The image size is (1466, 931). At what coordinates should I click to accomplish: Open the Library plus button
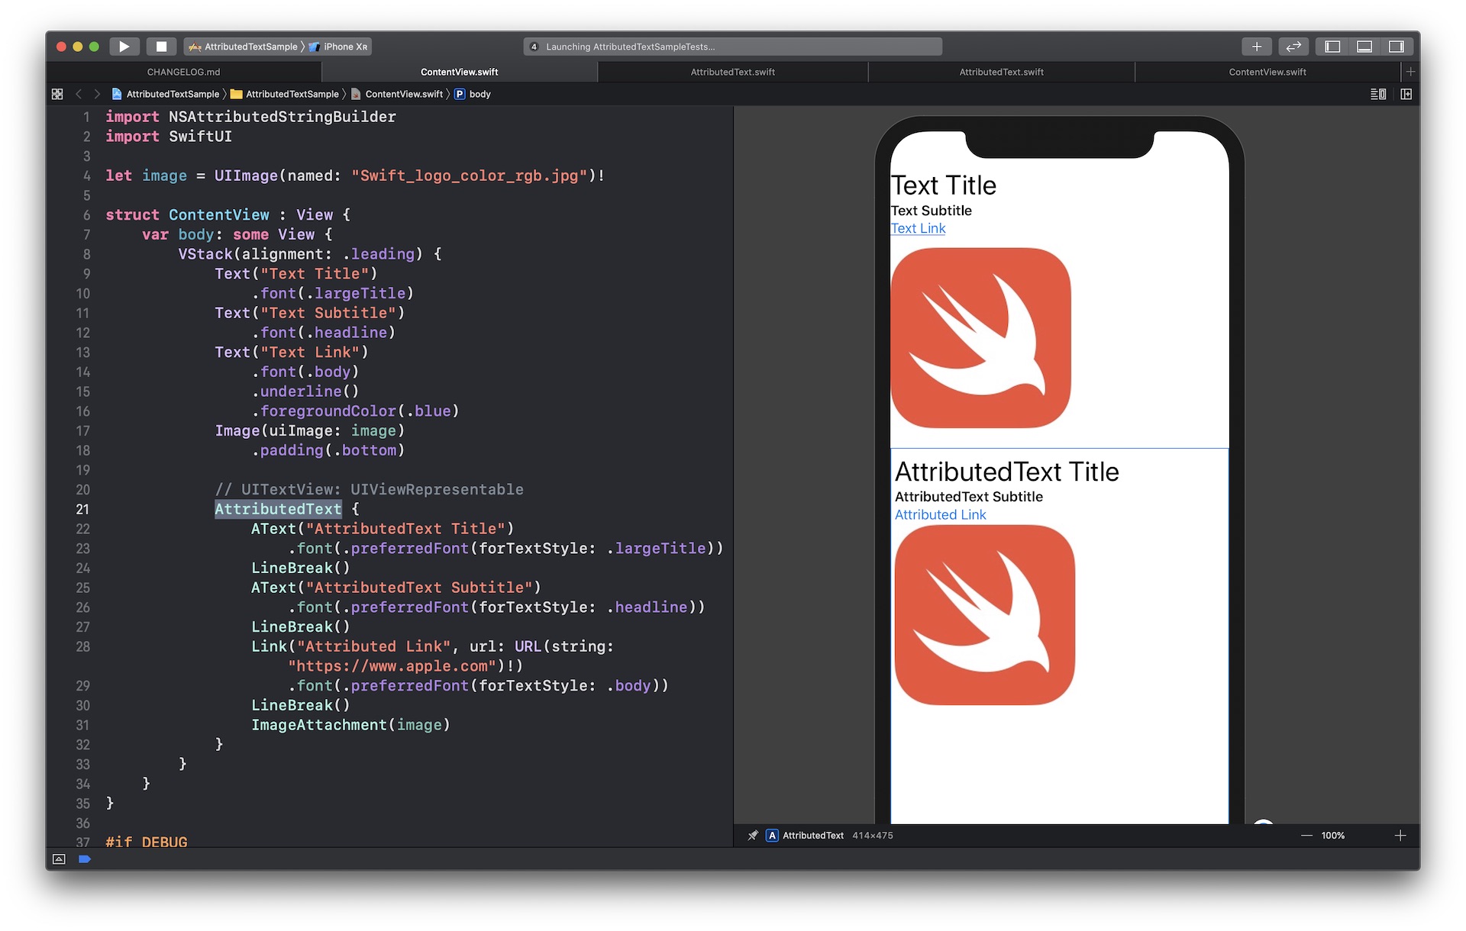coord(1256,47)
